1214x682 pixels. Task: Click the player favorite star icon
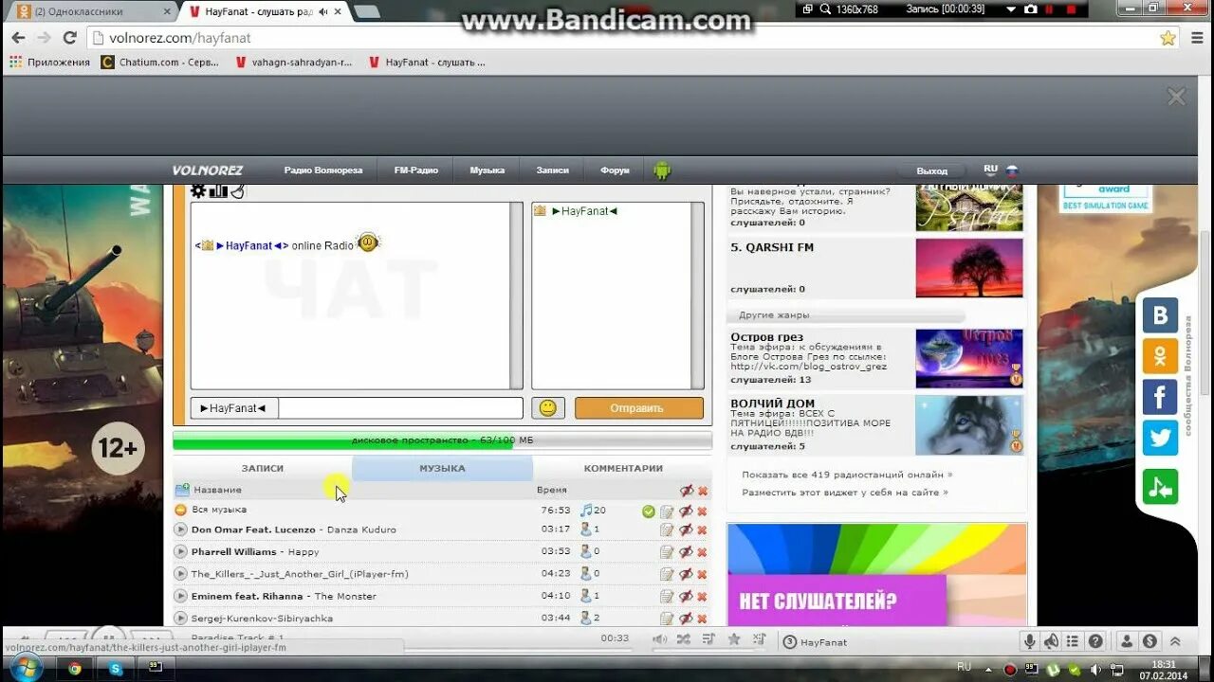[x=734, y=640]
